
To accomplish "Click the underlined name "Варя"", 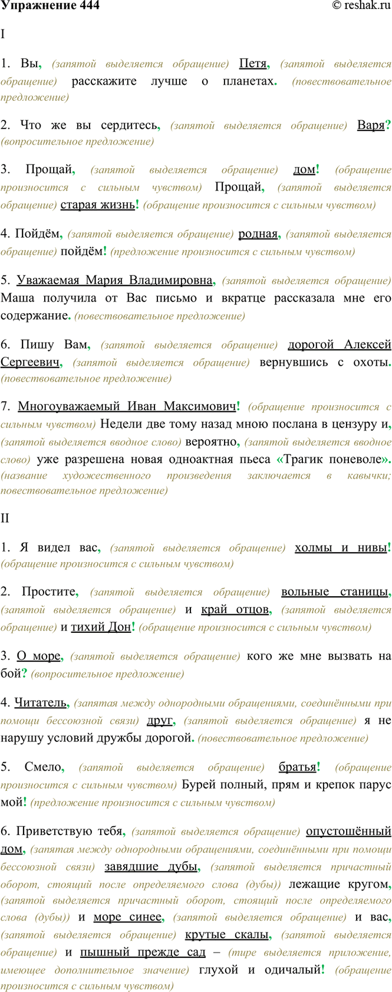I will click(x=371, y=126).
